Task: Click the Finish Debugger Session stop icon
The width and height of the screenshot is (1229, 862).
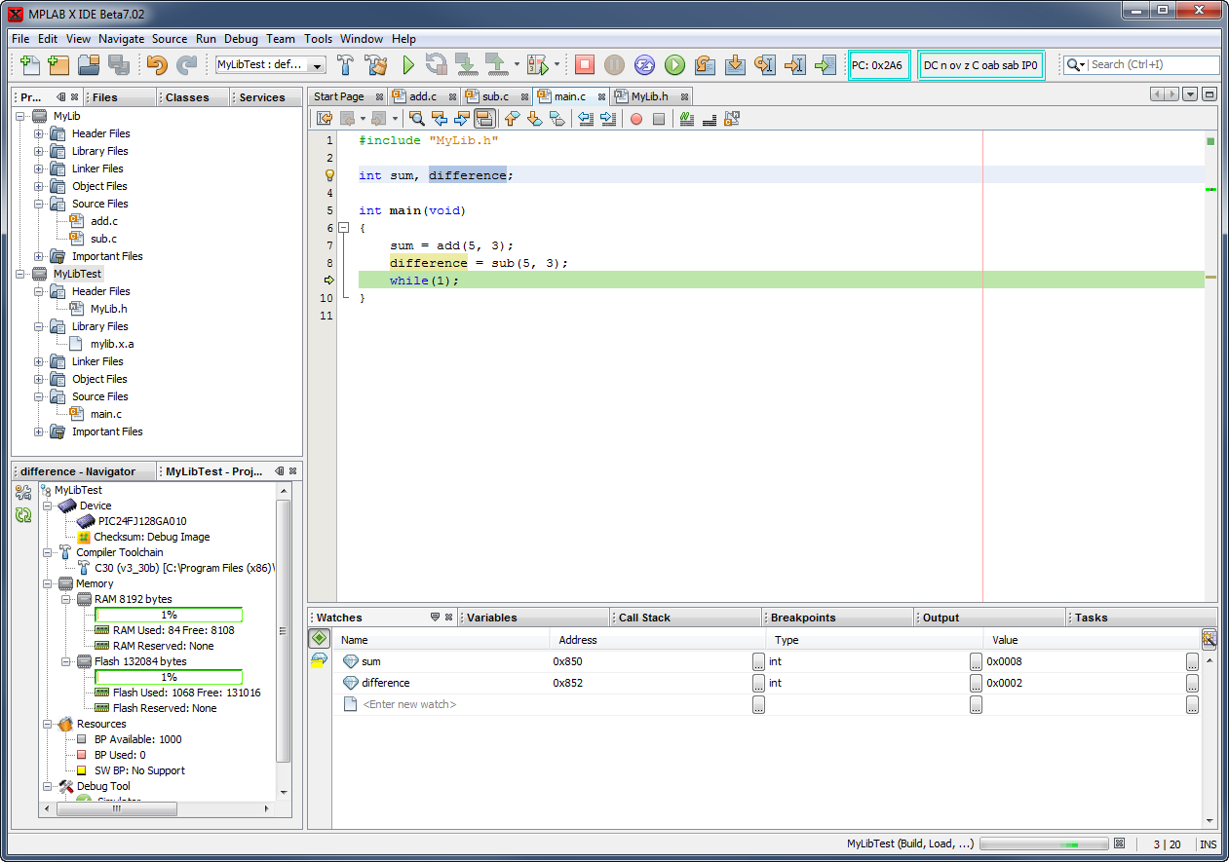Action: 584,65
